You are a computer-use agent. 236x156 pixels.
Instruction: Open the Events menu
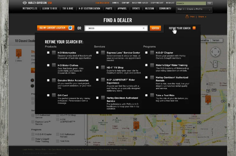point(136,9)
